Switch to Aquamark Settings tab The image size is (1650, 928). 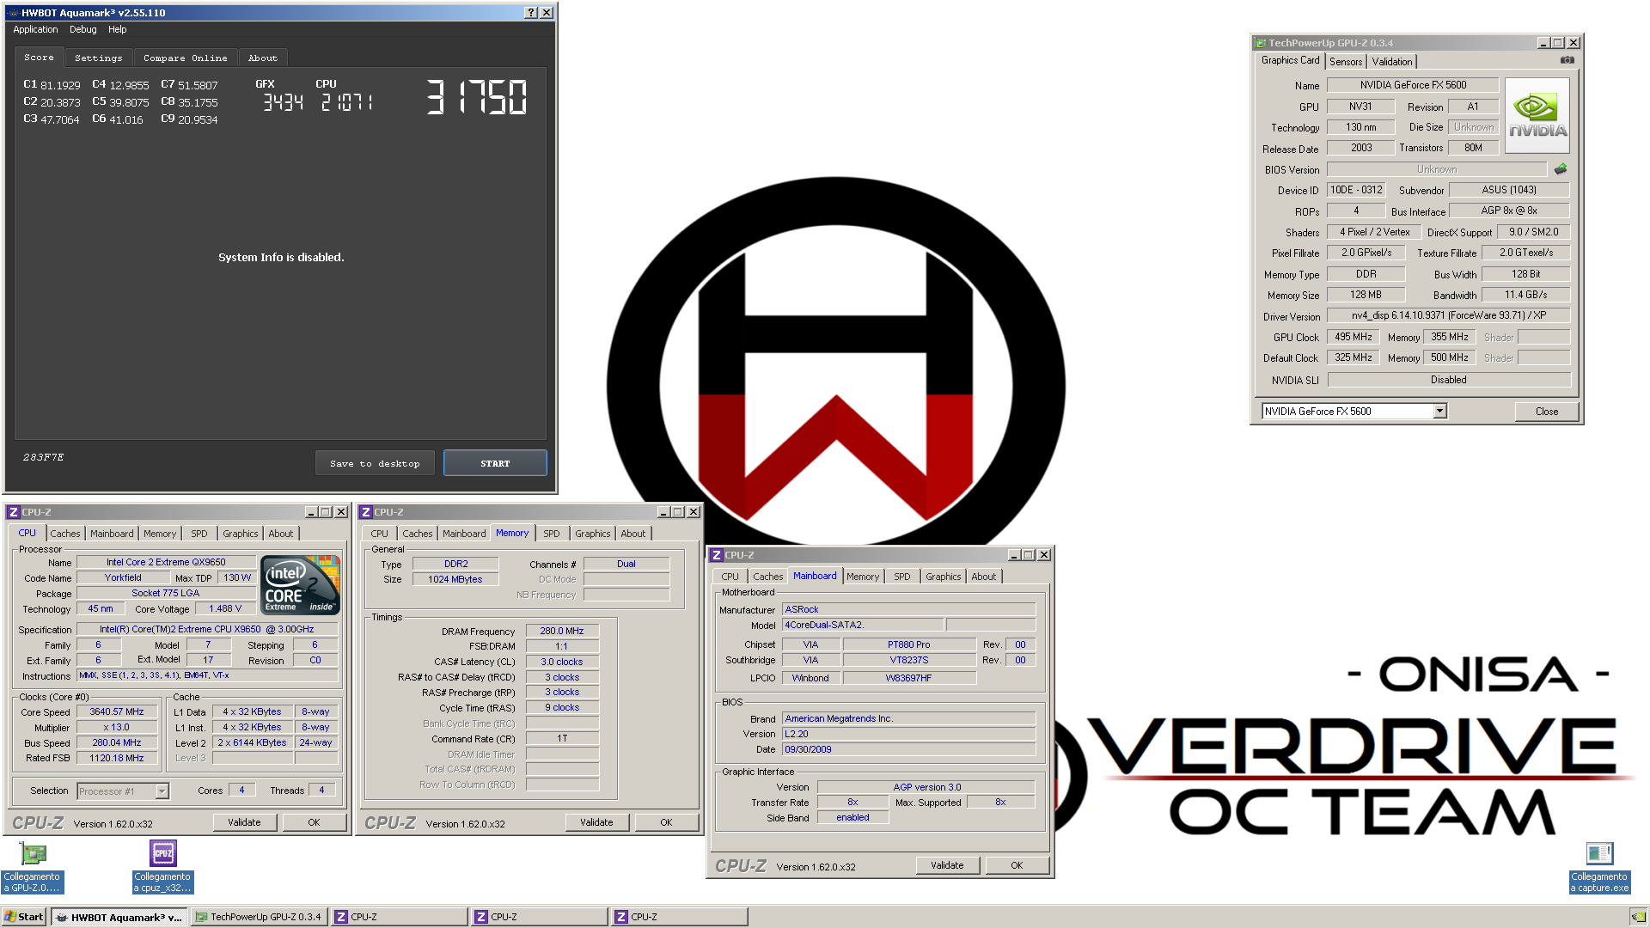pyautogui.click(x=99, y=58)
